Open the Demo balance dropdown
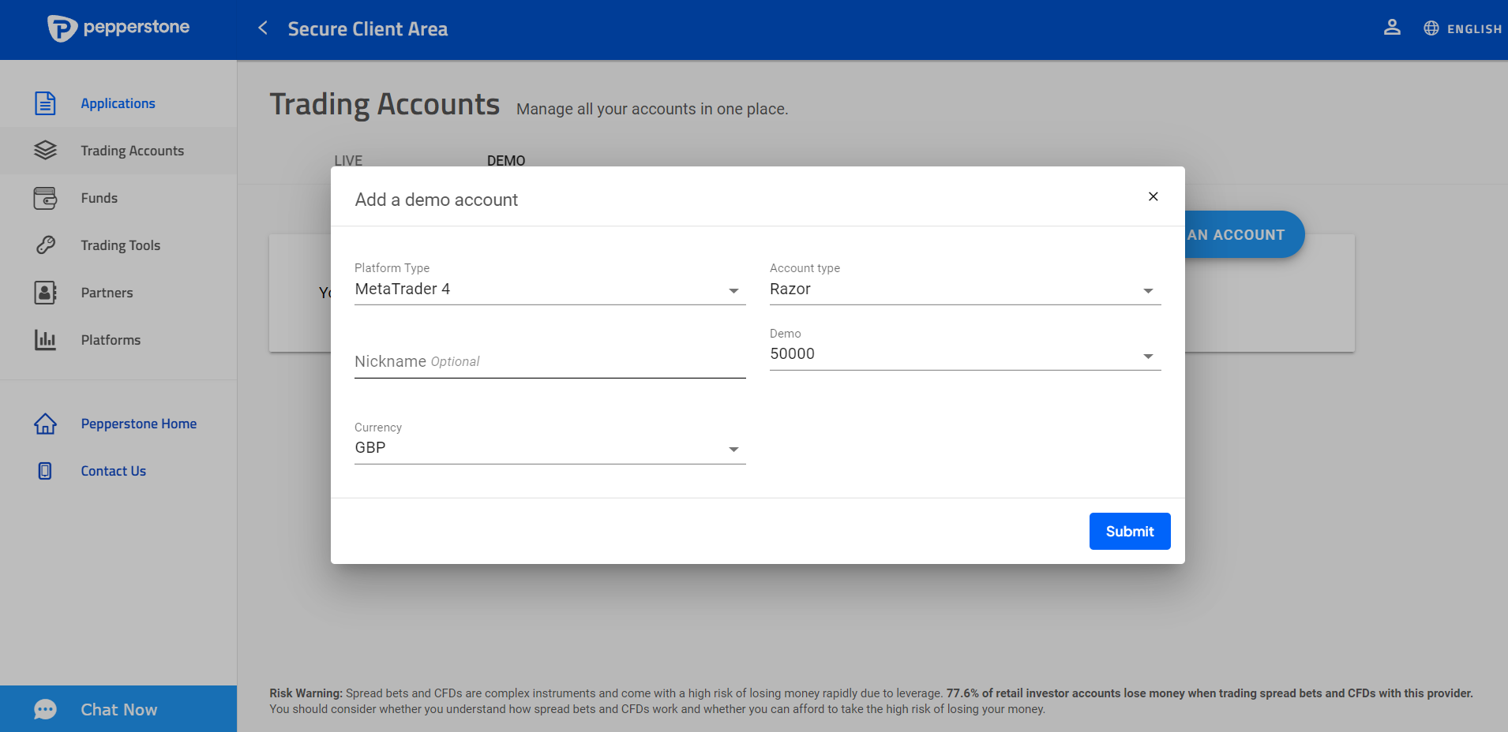Viewport: 1508px width, 732px height. [965, 354]
